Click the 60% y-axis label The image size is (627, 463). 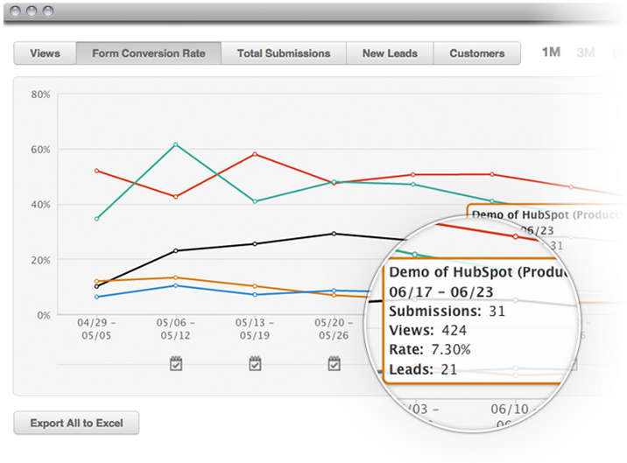(41, 150)
